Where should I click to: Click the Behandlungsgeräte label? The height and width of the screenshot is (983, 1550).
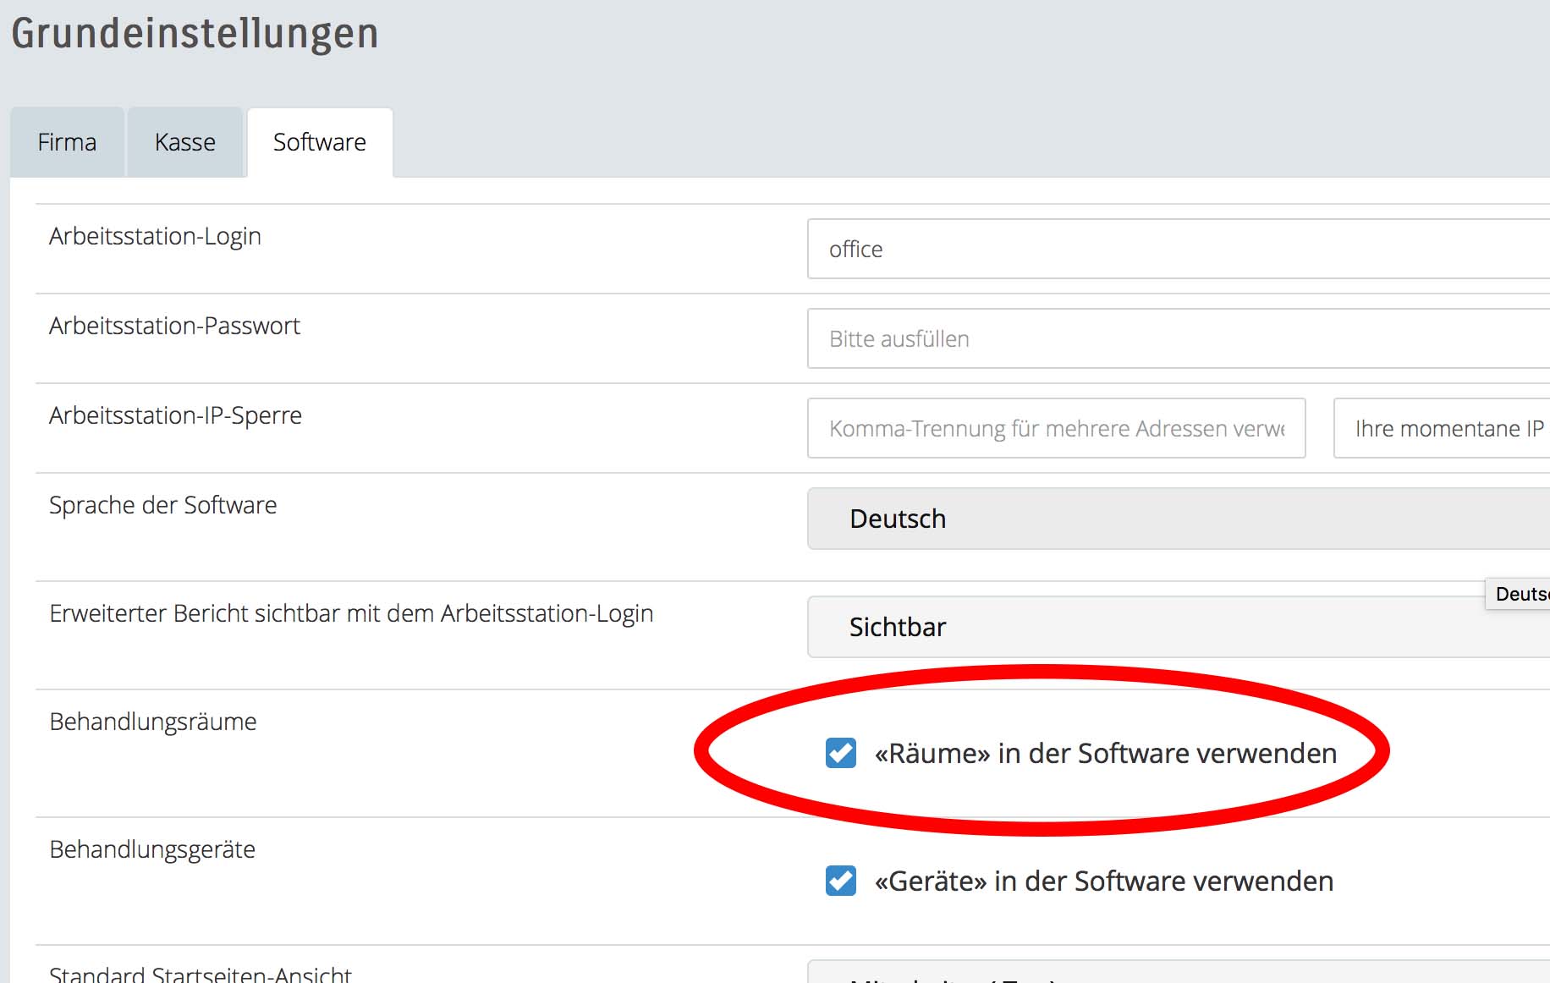tap(152, 849)
